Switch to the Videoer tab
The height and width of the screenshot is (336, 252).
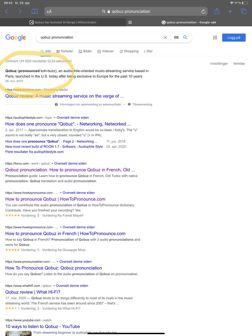click(x=106, y=51)
